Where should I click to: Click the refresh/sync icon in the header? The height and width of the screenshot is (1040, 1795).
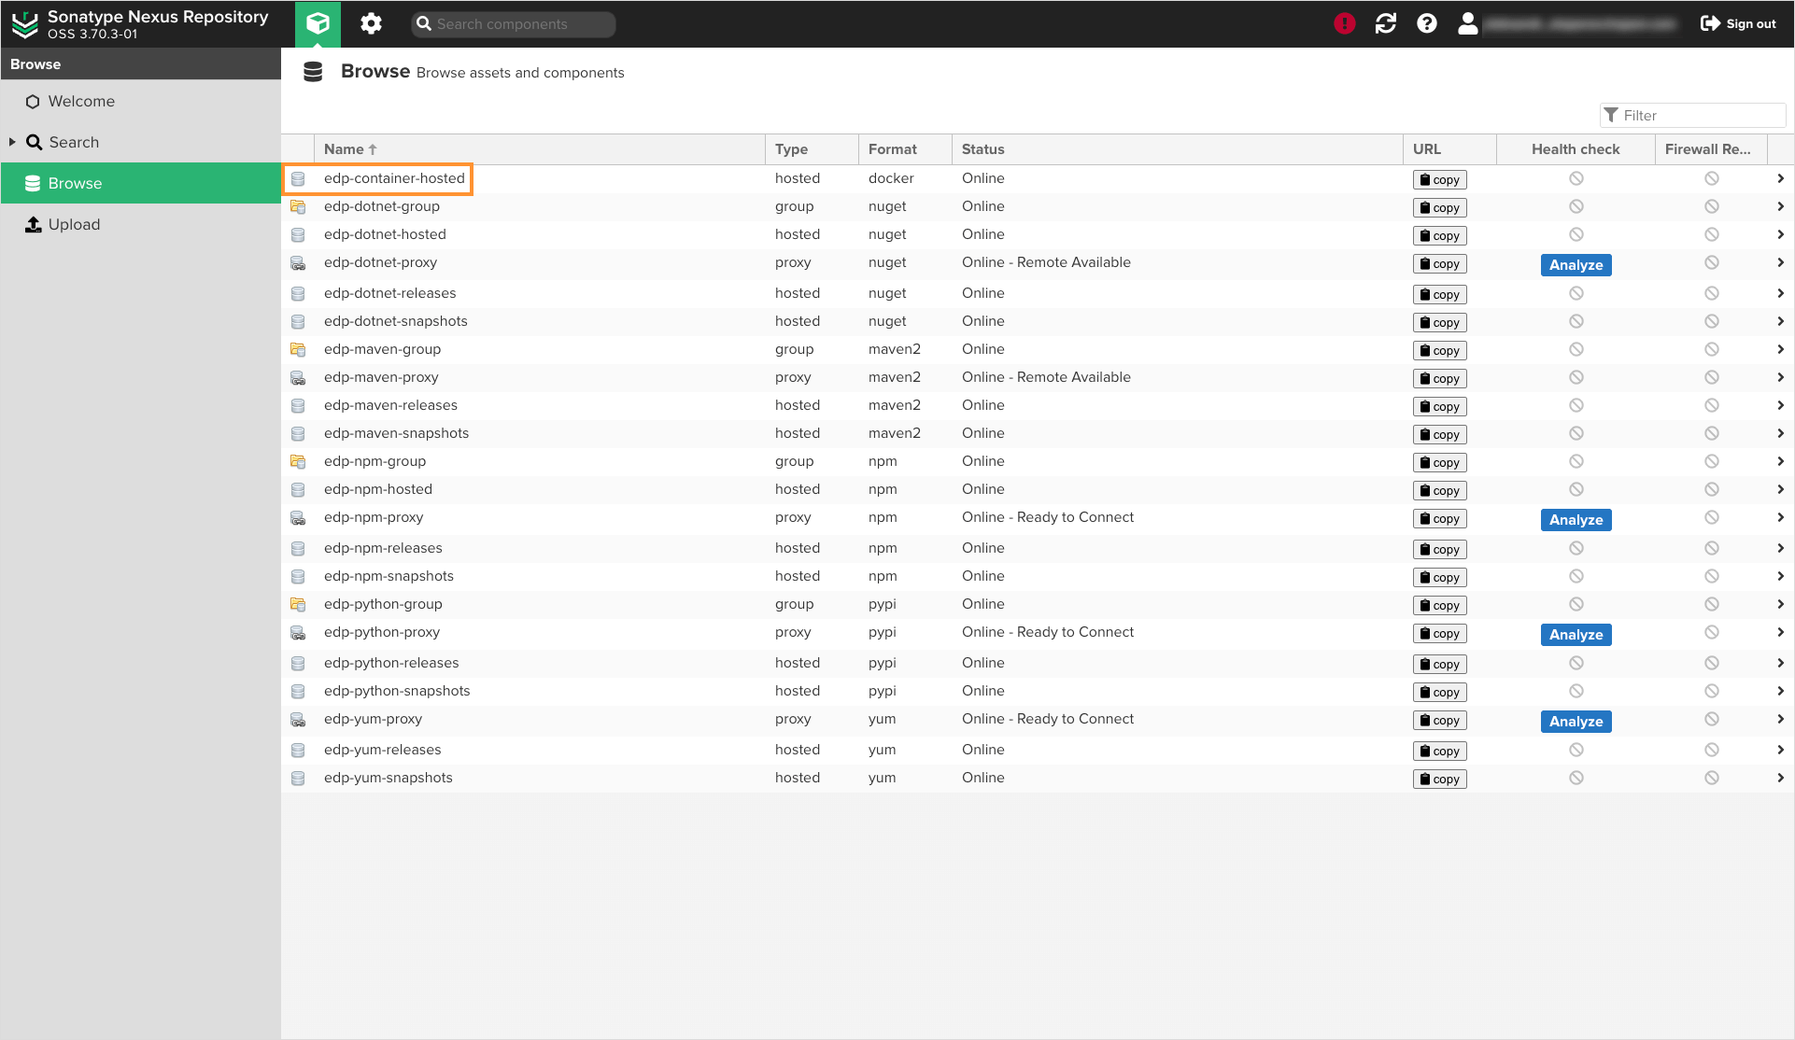[x=1386, y=23]
